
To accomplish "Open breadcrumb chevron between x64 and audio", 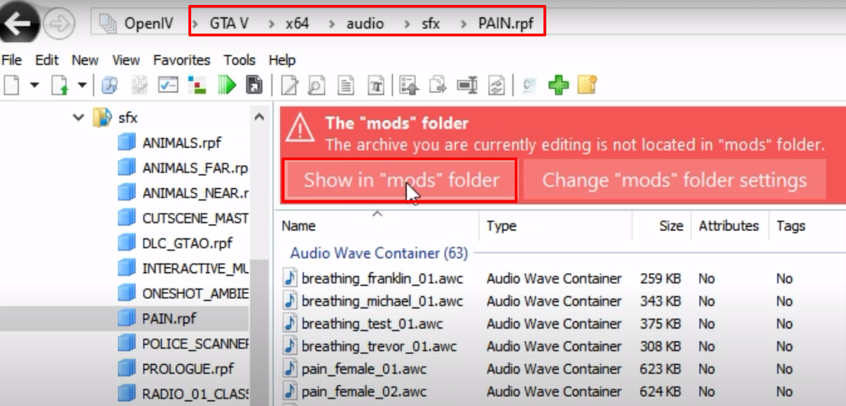I will 332,24.
